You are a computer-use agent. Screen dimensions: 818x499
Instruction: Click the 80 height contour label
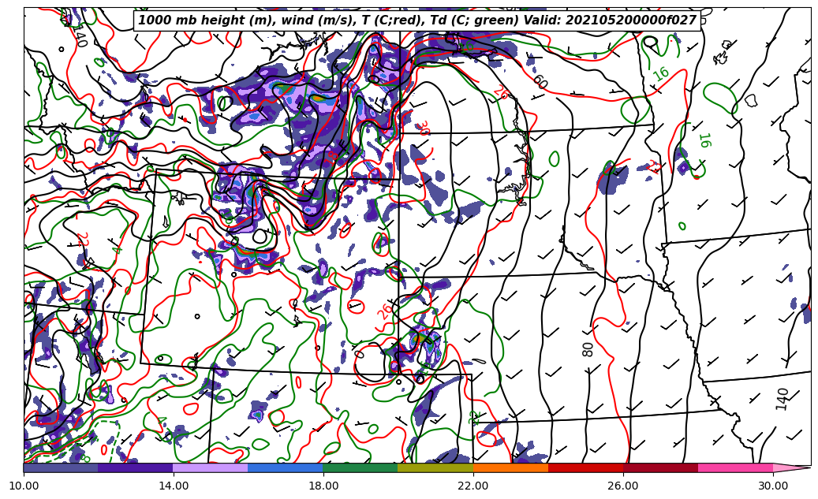588,348
